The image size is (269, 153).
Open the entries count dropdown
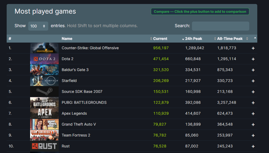pos(38,26)
